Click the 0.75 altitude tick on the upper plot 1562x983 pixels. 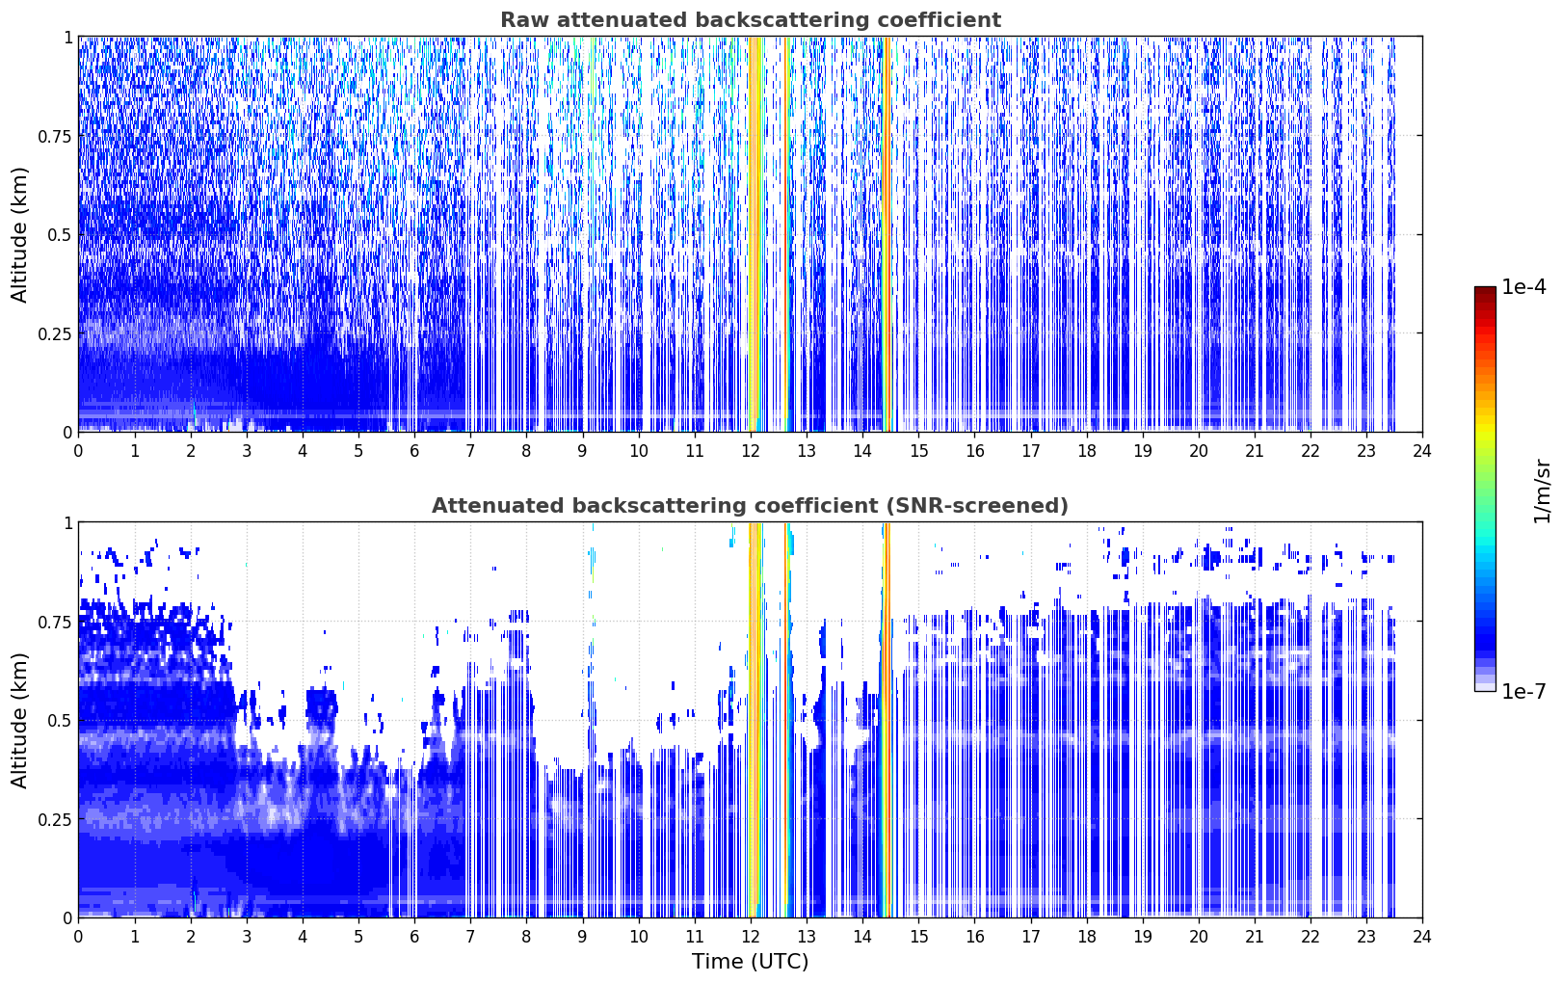coord(56,136)
